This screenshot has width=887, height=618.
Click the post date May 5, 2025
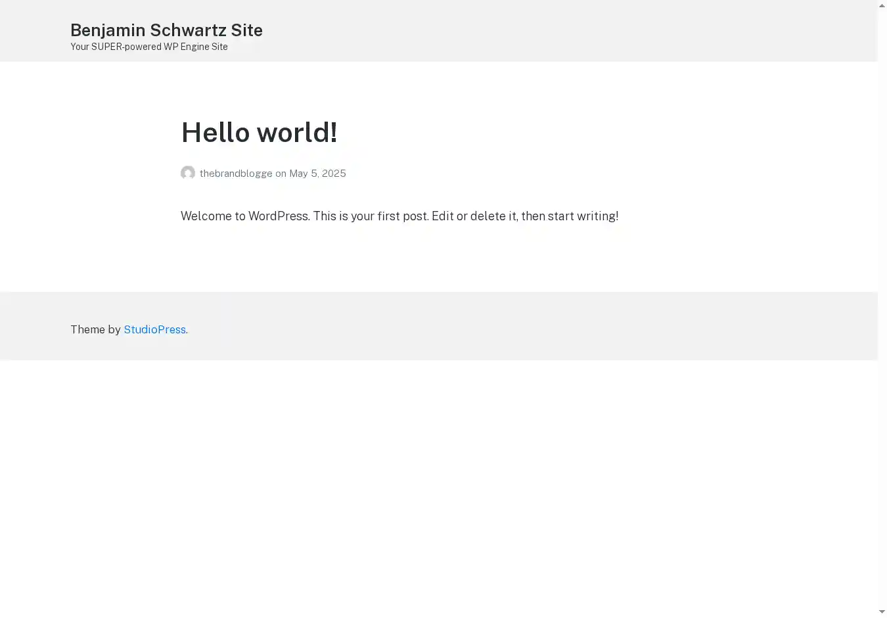[317, 174]
